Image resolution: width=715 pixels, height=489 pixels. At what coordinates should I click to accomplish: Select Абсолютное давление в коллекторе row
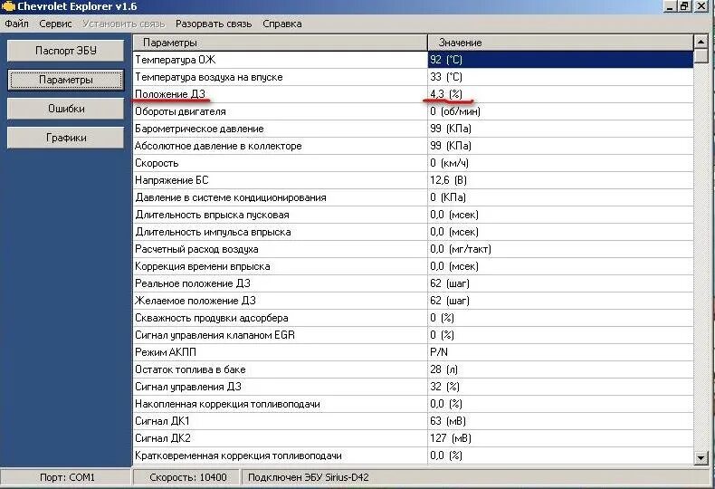[x=413, y=146]
